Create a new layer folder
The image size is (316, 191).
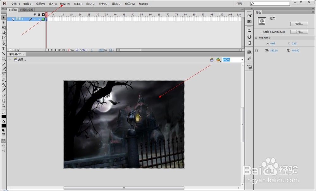pos(14,50)
